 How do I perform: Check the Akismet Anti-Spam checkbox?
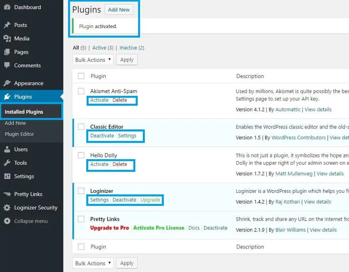tap(81, 91)
